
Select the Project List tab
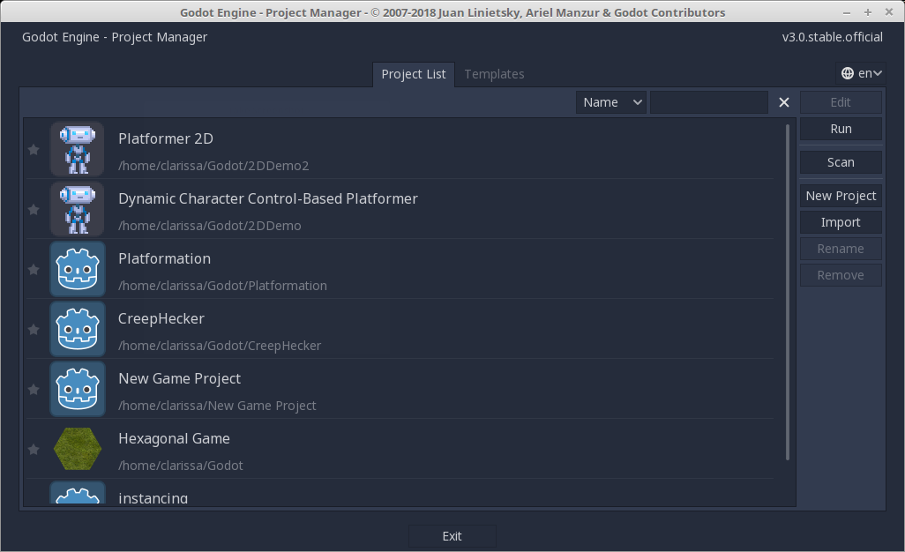(x=414, y=74)
